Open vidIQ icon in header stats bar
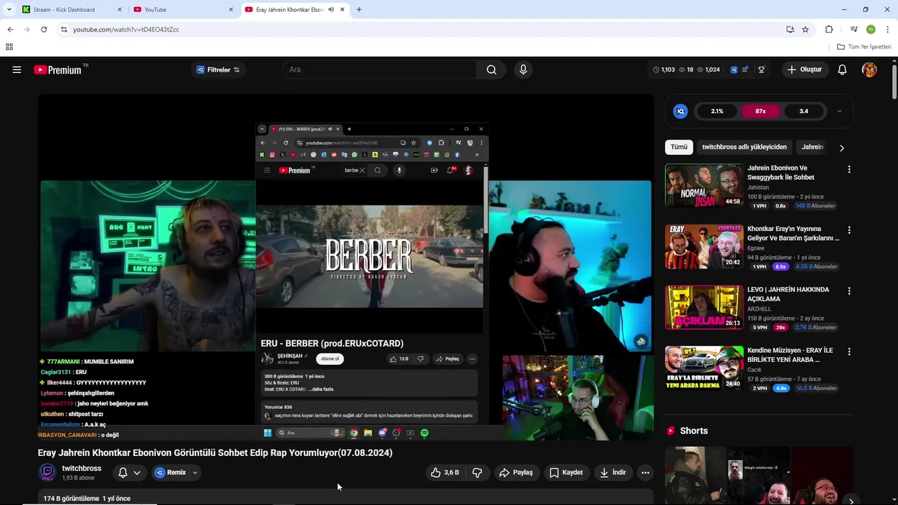Screen dimensions: 898x505 734,69
